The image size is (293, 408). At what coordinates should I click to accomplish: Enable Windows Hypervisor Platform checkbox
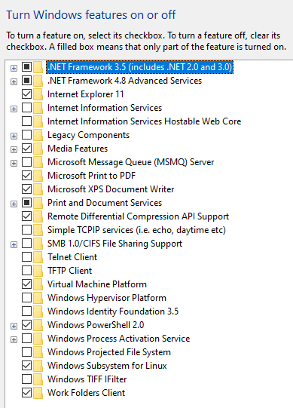point(26,297)
